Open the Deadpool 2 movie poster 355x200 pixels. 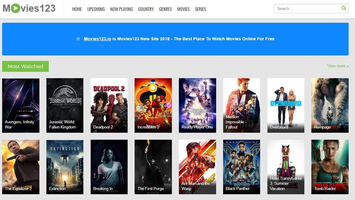click(x=109, y=105)
